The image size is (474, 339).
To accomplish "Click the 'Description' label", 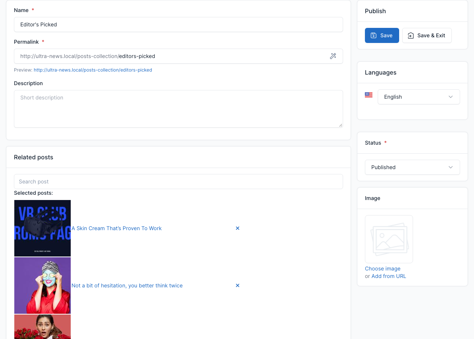I will (28, 83).
